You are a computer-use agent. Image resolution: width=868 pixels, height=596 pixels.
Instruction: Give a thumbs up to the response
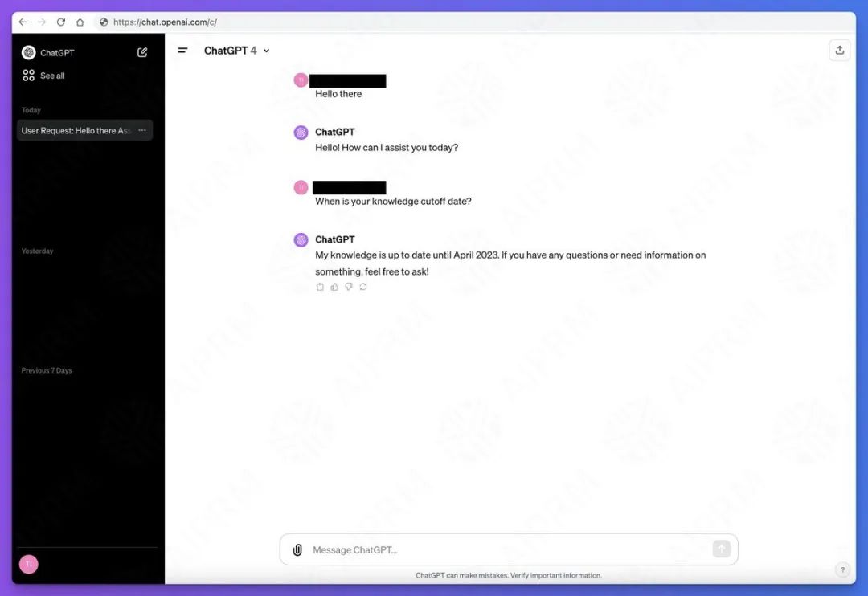pos(334,287)
